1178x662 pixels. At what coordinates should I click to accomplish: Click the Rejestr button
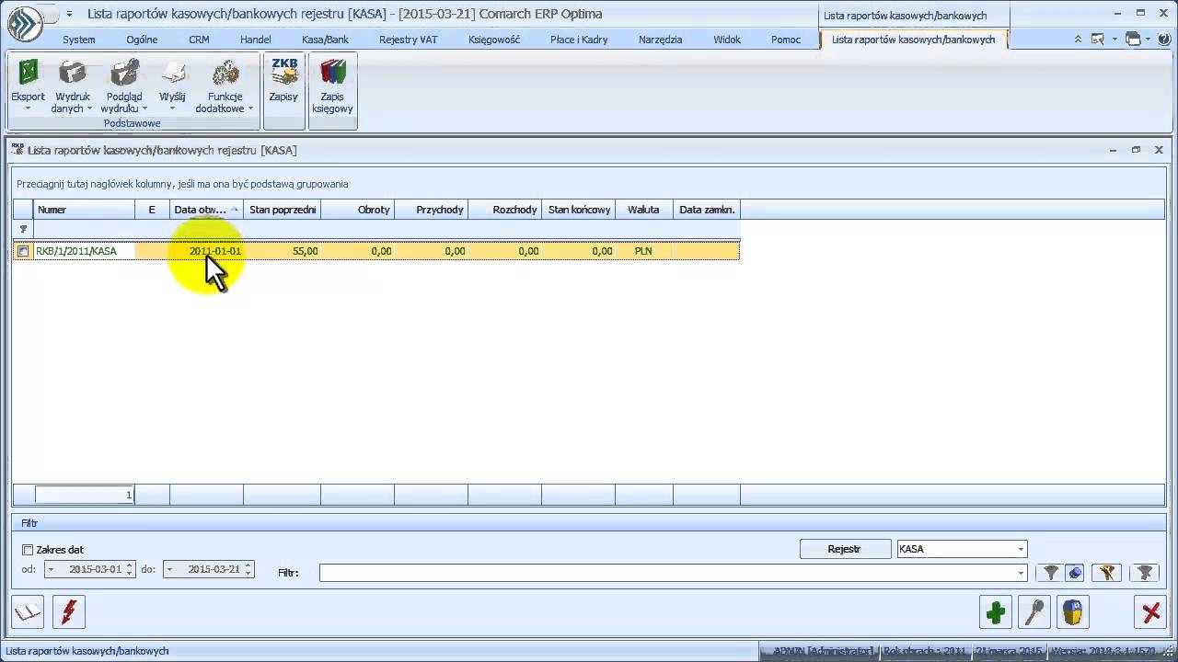pos(845,549)
